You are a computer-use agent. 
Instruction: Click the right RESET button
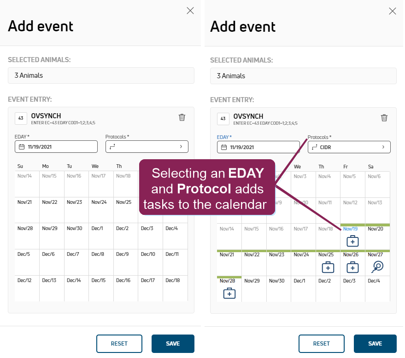(321, 344)
